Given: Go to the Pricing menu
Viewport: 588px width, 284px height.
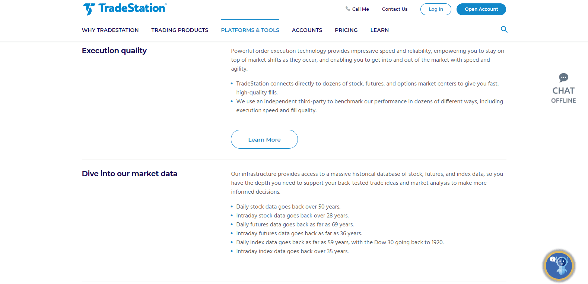Looking at the screenshot, I should pos(346,30).
